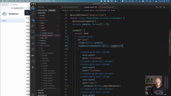171x96 pixels.
Task: Click the browser back arrow
Action: tap(2, 8)
